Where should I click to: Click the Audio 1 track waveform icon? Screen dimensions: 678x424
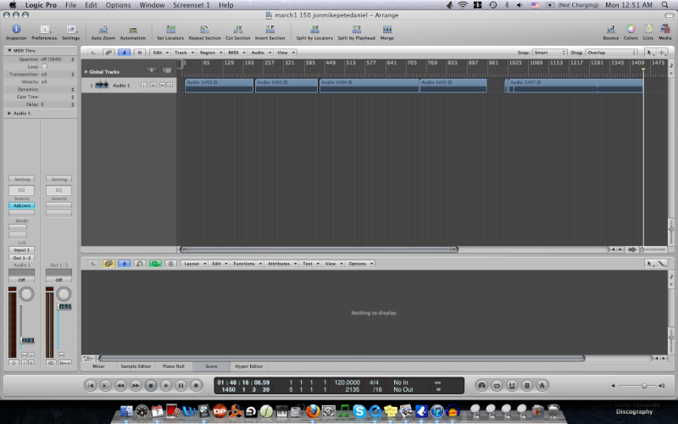click(x=102, y=85)
